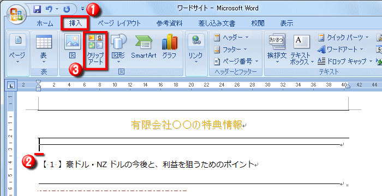Click the tab selector at ruler corner
The width and height of the screenshot is (382, 196).
pyautogui.click(x=11, y=85)
